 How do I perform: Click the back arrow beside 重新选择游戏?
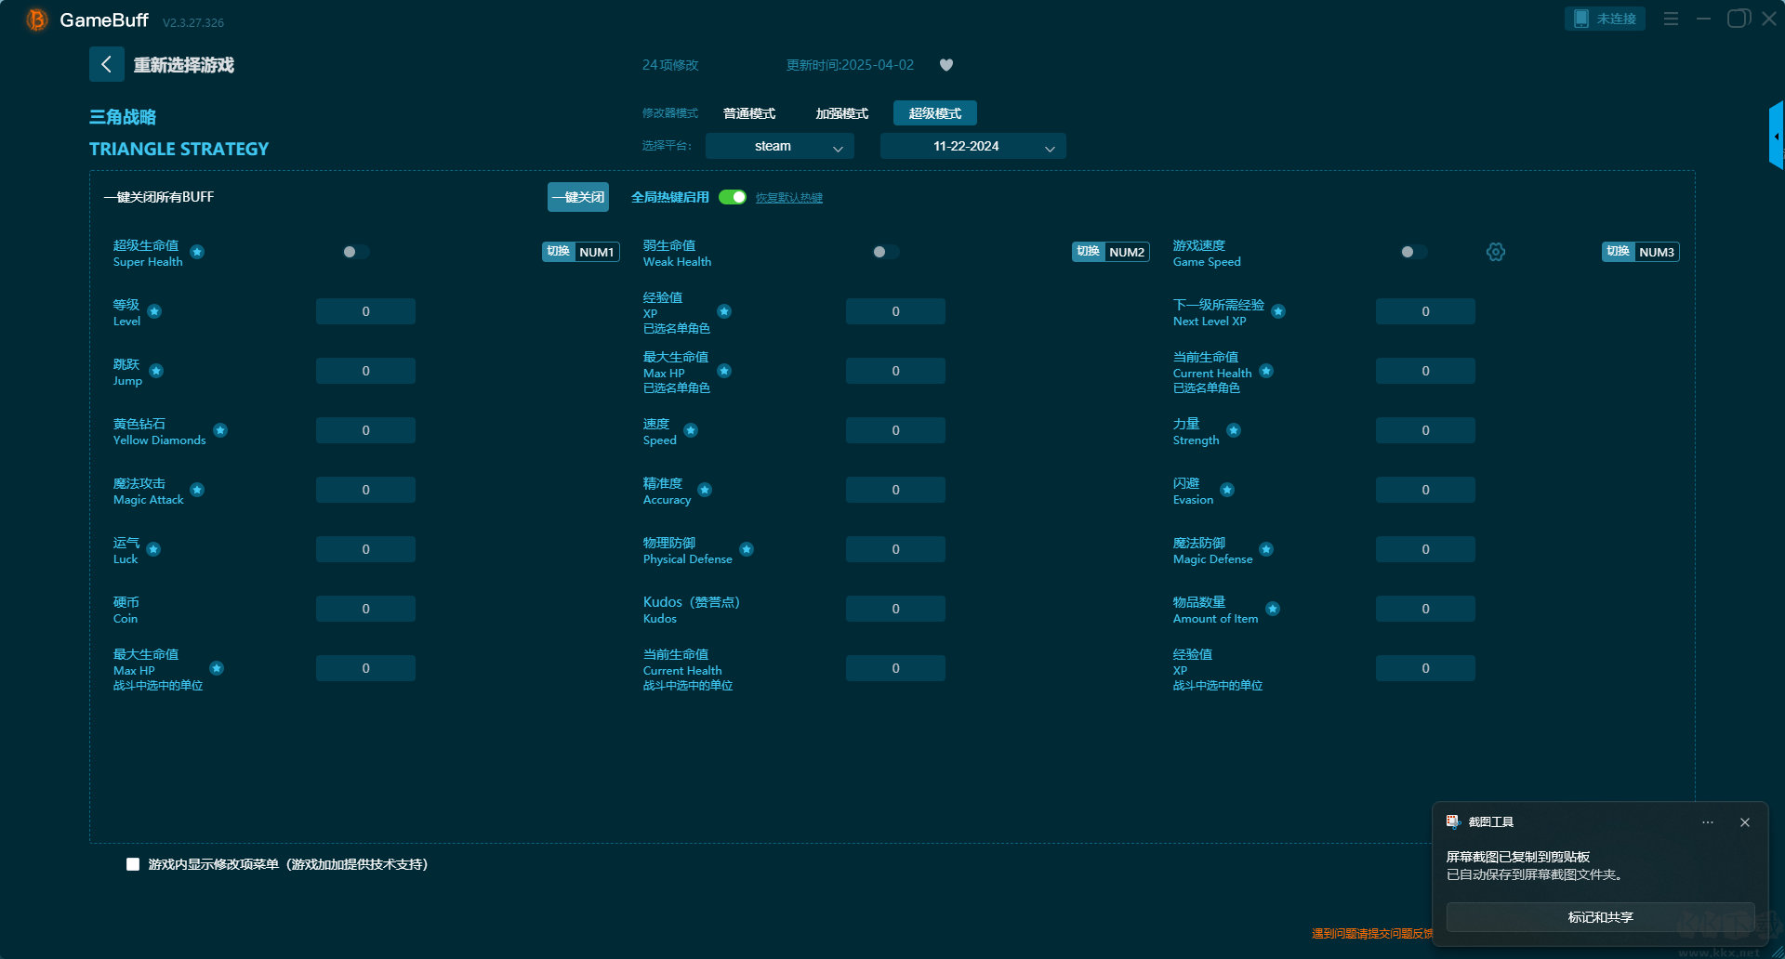(x=106, y=64)
